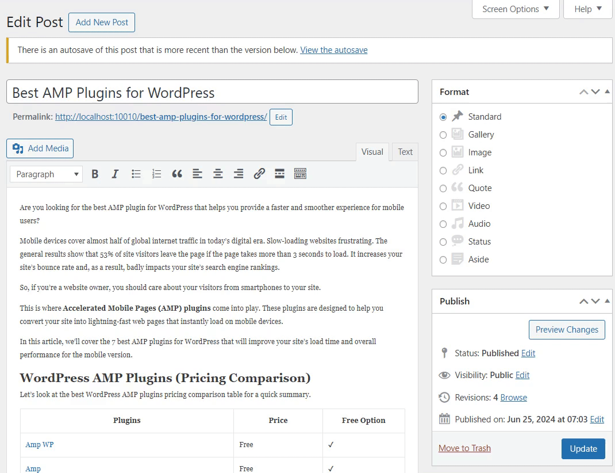Select the Status post format radio
The height and width of the screenshot is (473, 615).
[x=443, y=242]
